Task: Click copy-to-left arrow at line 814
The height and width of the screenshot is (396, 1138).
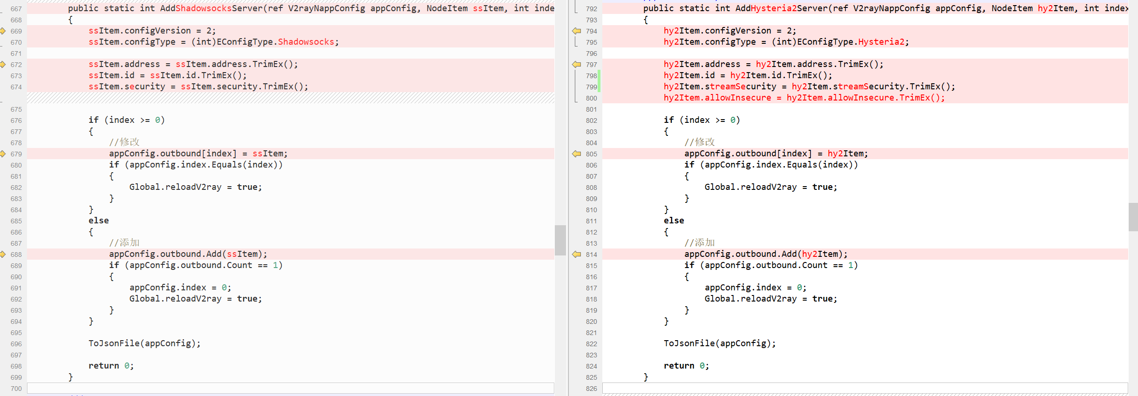Action: pyautogui.click(x=577, y=255)
